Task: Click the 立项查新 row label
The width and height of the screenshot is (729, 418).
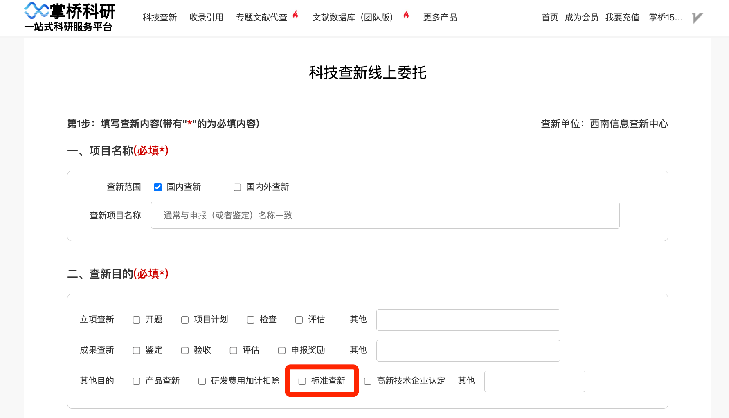Action: click(97, 319)
